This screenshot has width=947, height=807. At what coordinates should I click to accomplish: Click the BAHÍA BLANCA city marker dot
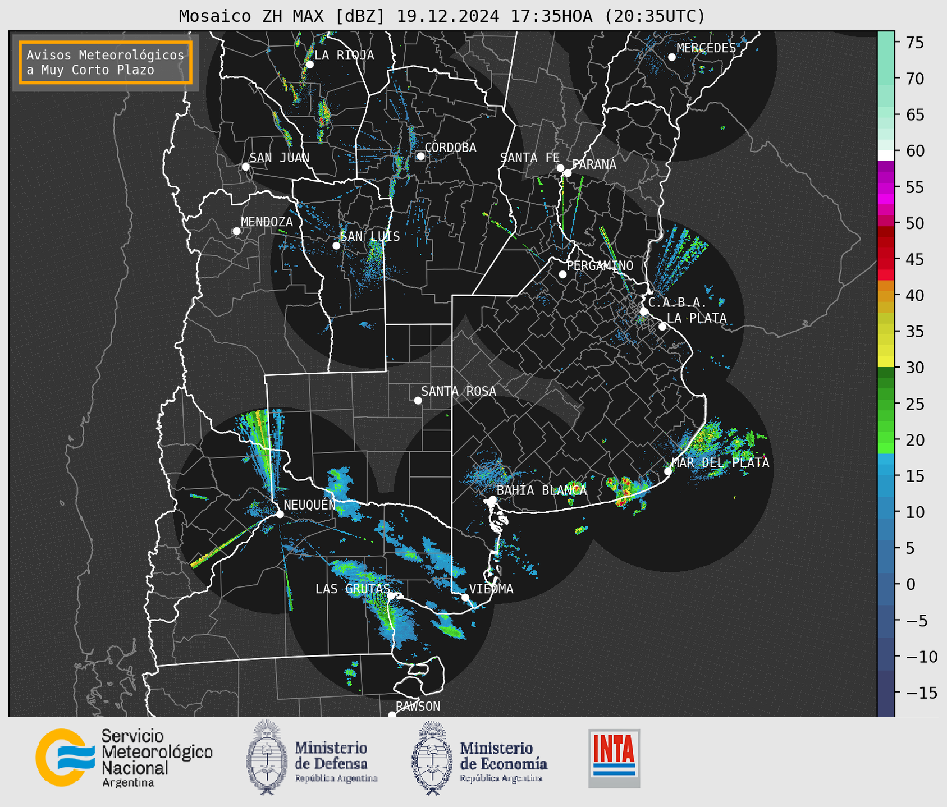[x=492, y=499]
